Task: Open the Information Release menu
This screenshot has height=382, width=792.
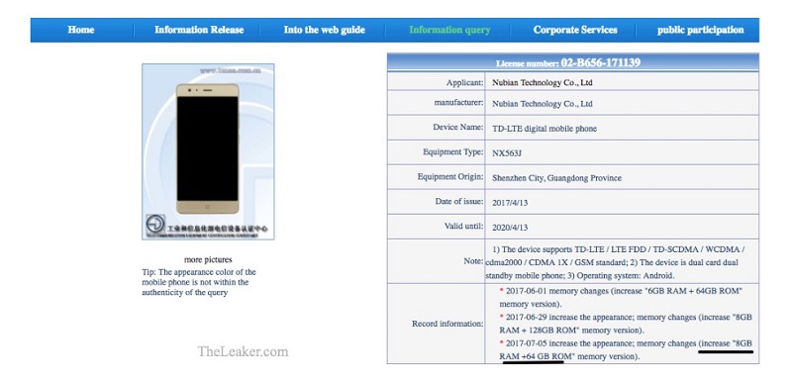Action: 199,30
